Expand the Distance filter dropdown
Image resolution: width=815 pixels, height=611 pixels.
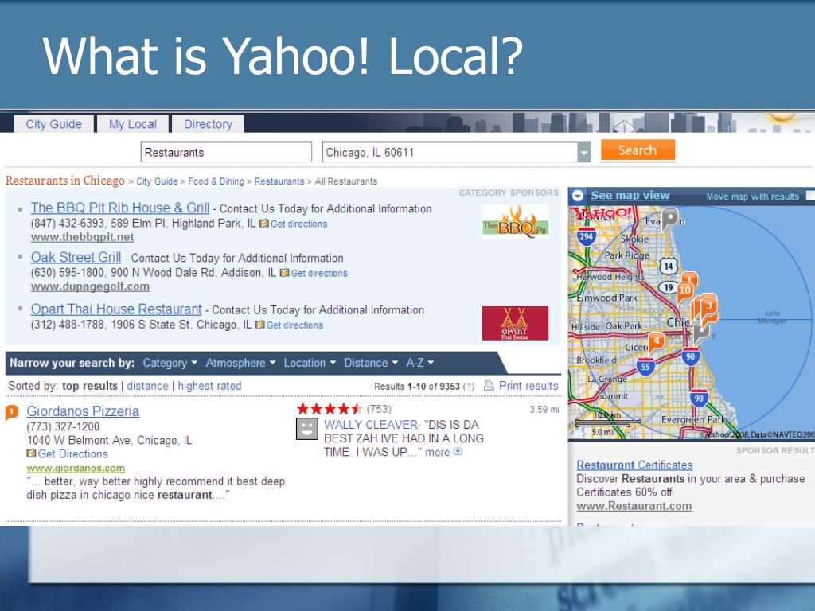click(371, 363)
